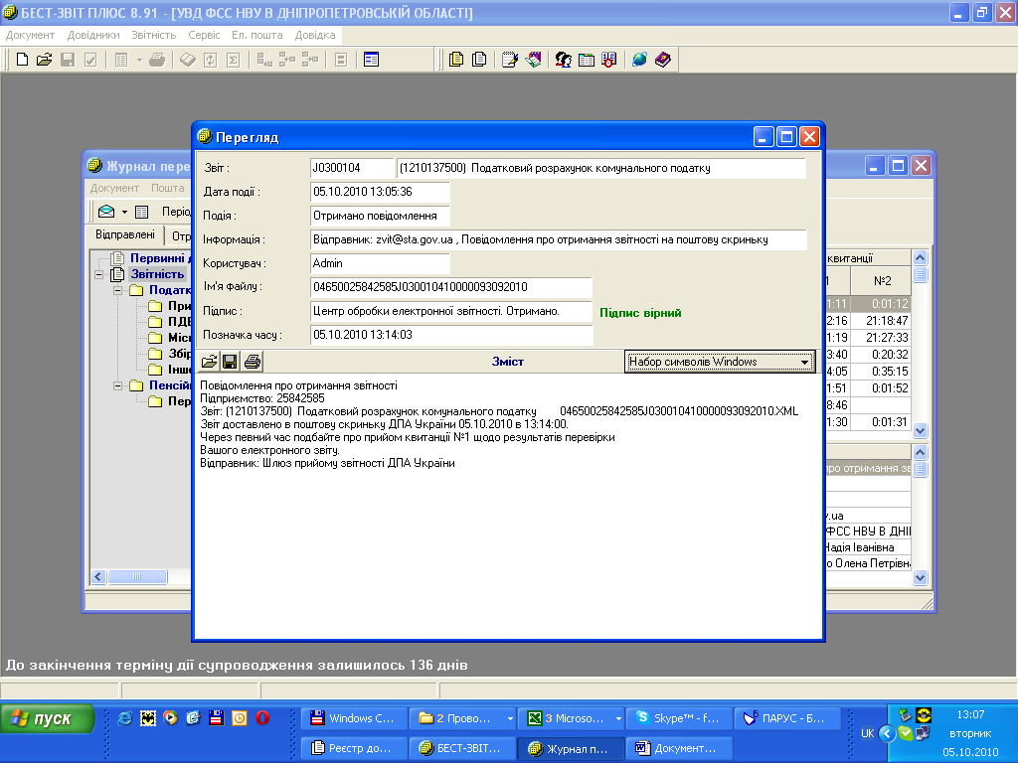The width and height of the screenshot is (1018, 763).
Task: Click the Позначка часу field
Action: click(451, 335)
